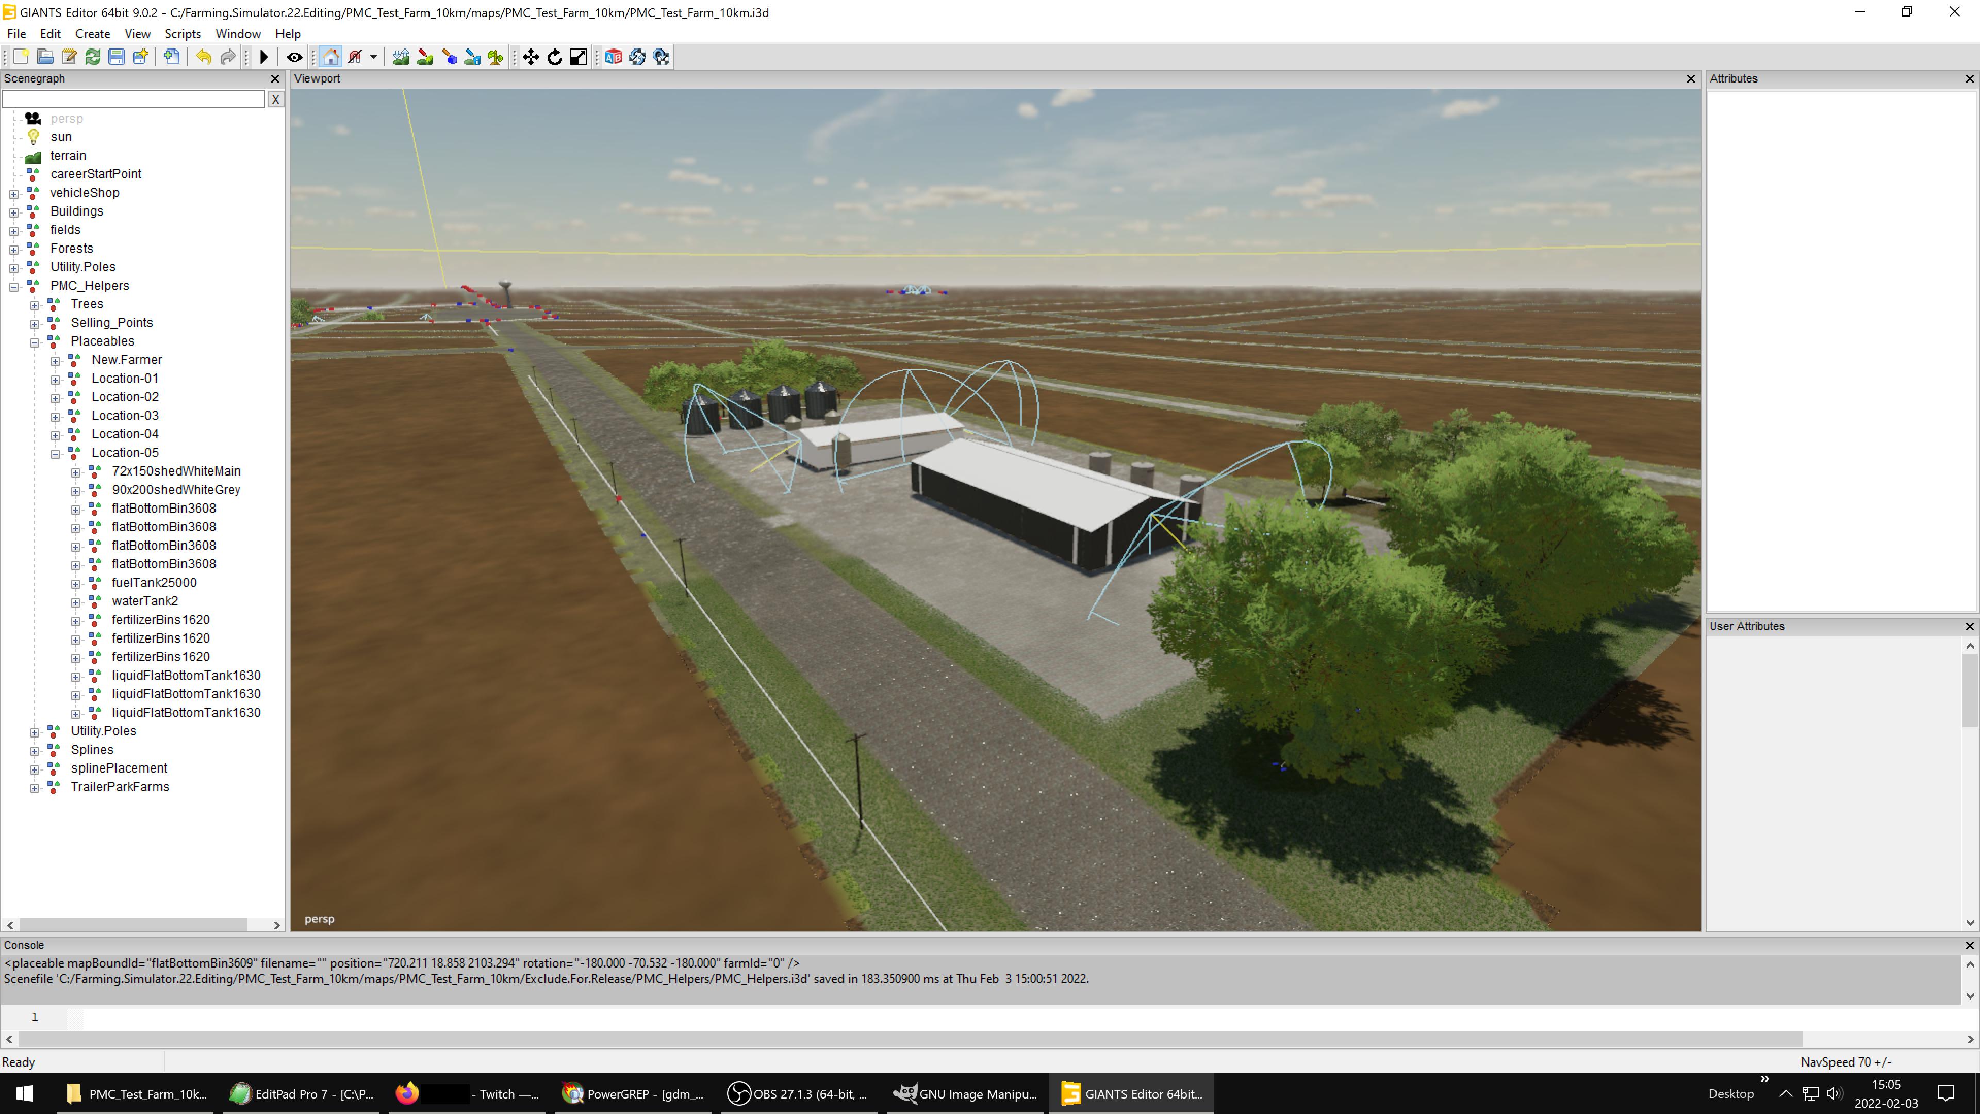Click the checkered gear toolbar icon
The width and height of the screenshot is (1980, 1114).
tap(661, 57)
